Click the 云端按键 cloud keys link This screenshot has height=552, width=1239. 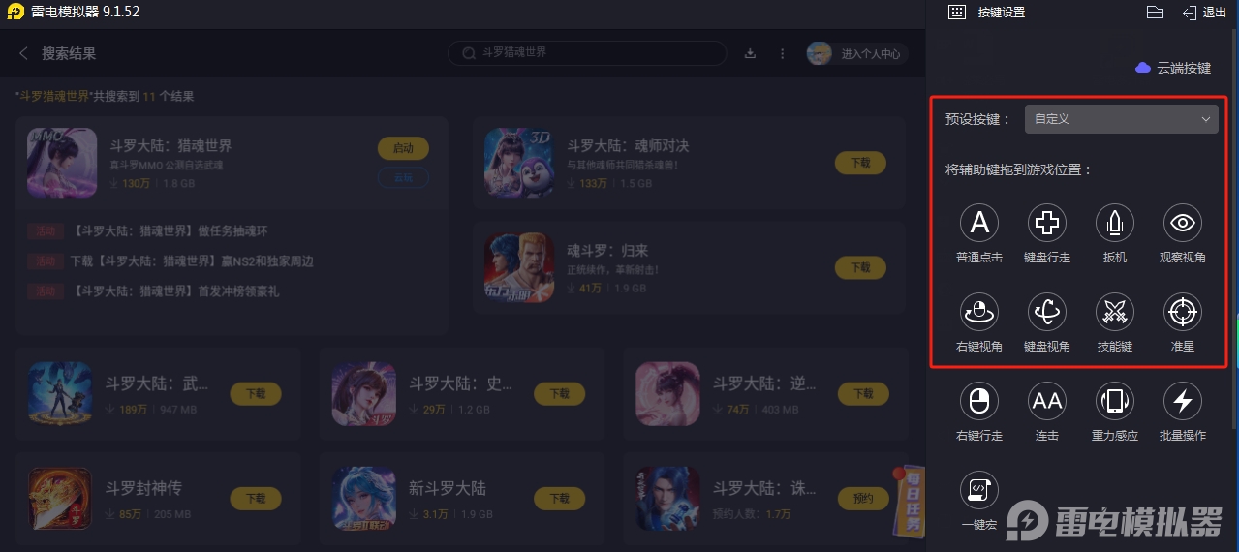point(1173,68)
